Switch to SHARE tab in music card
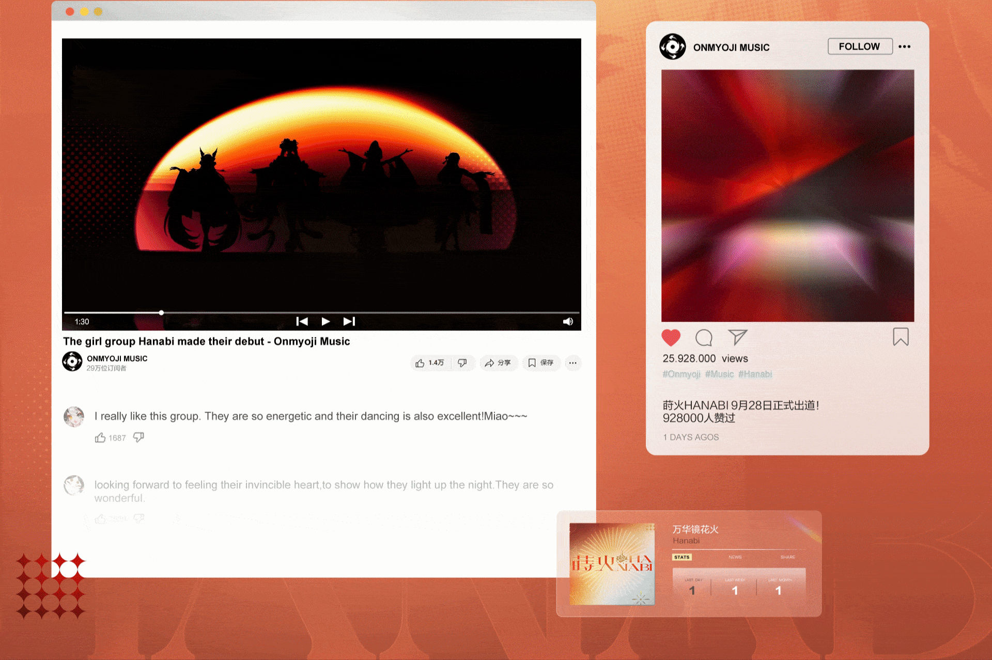 click(787, 557)
